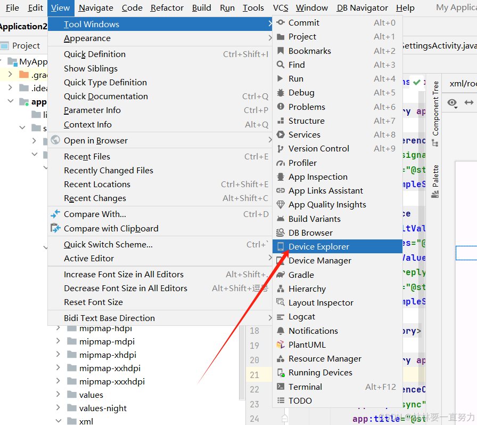Screen dimensions: 477x425
Task: Click the Bookmarks icon in submenu
Action: [281, 51]
